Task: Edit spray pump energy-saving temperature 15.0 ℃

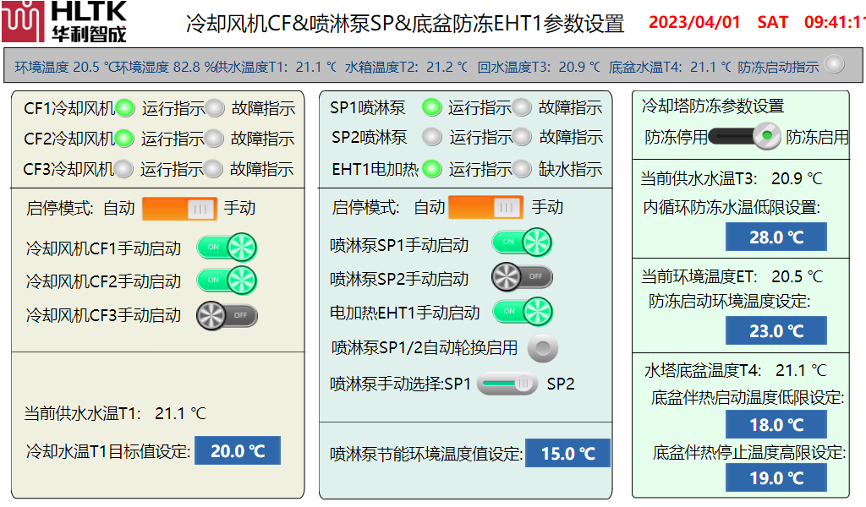Action: coord(567,454)
